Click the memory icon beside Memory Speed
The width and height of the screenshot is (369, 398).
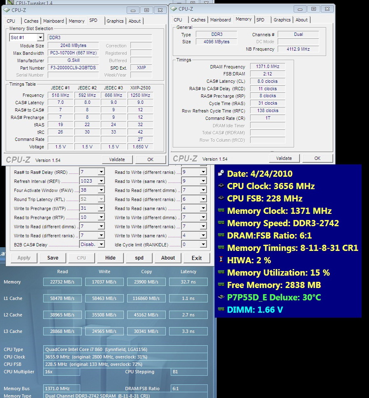tap(221, 222)
